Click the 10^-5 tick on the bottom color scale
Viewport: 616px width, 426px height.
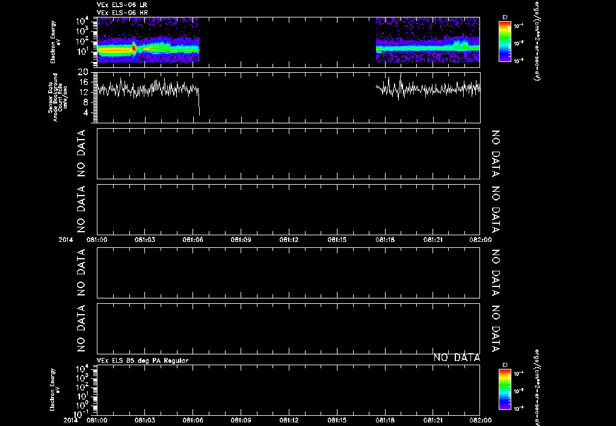coord(519,391)
